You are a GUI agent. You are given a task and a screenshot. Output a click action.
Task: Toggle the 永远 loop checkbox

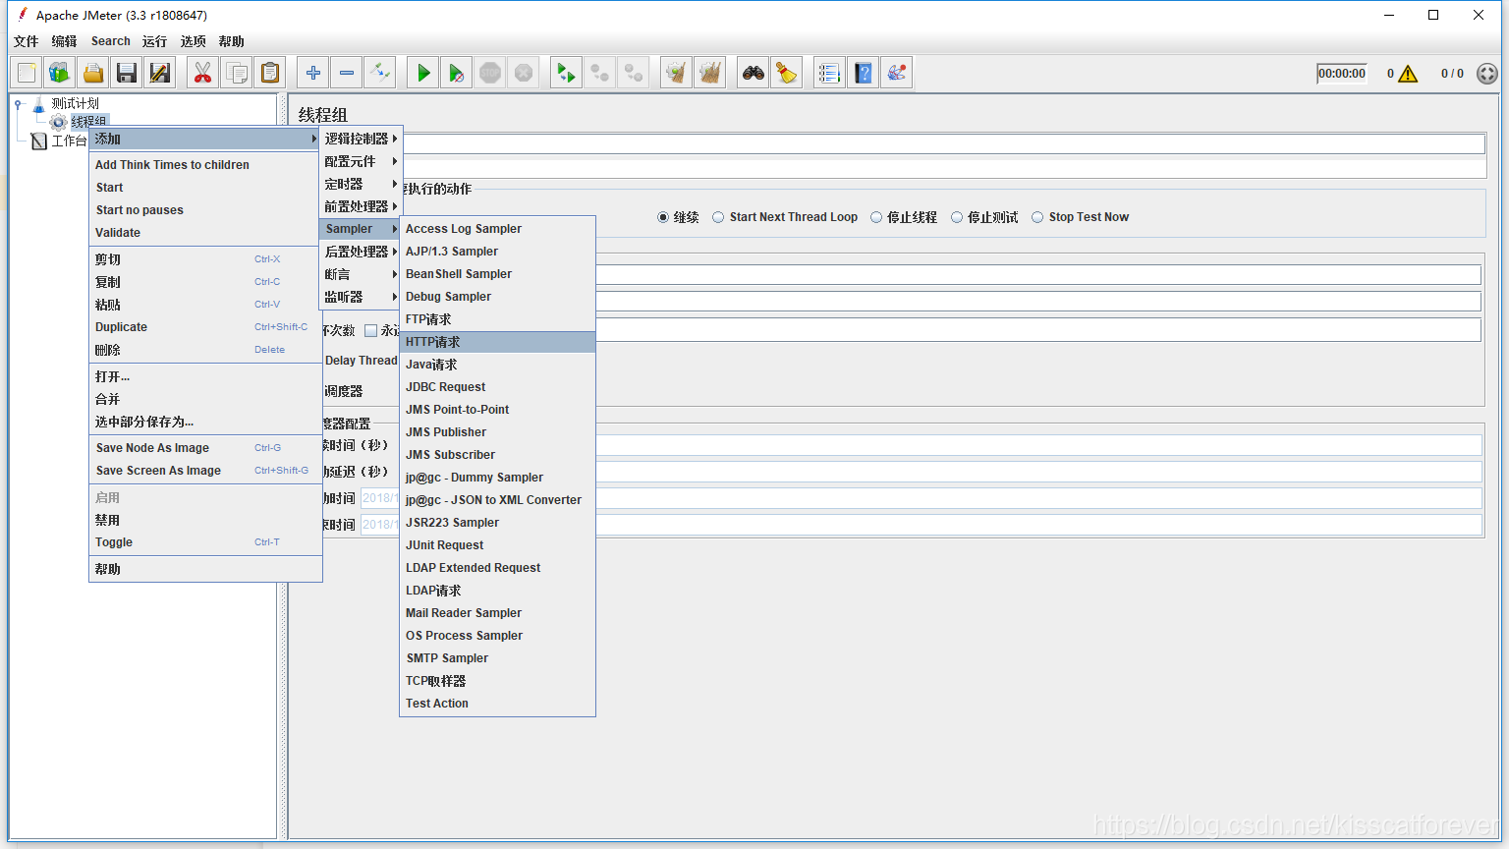click(x=370, y=331)
